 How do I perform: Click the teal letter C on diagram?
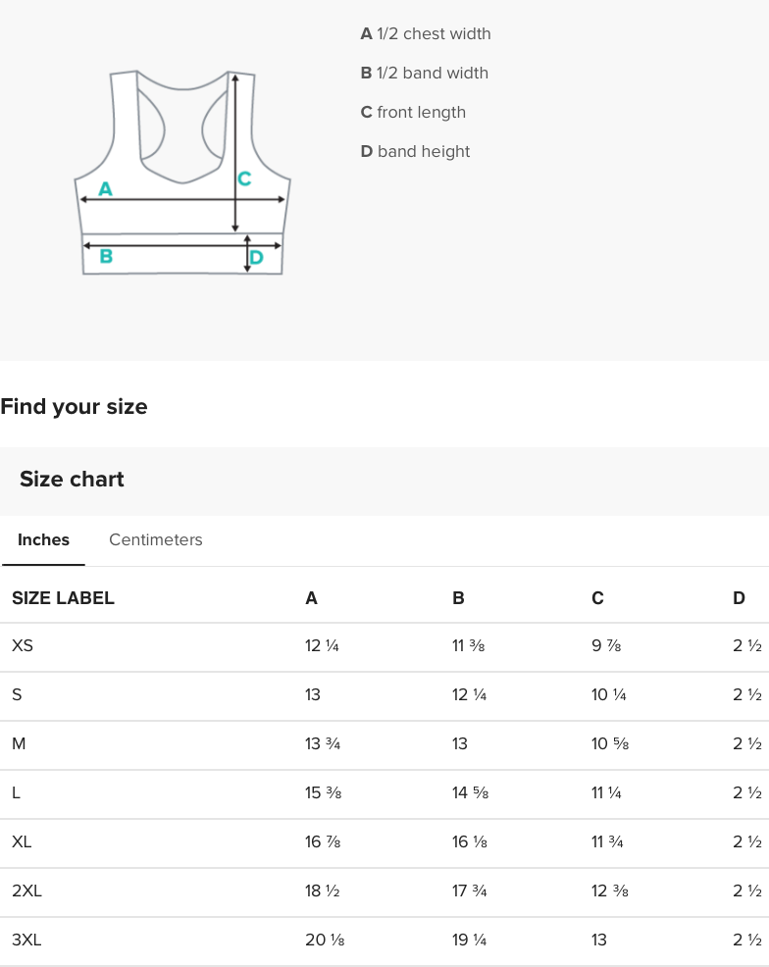[x=244, y=178]
